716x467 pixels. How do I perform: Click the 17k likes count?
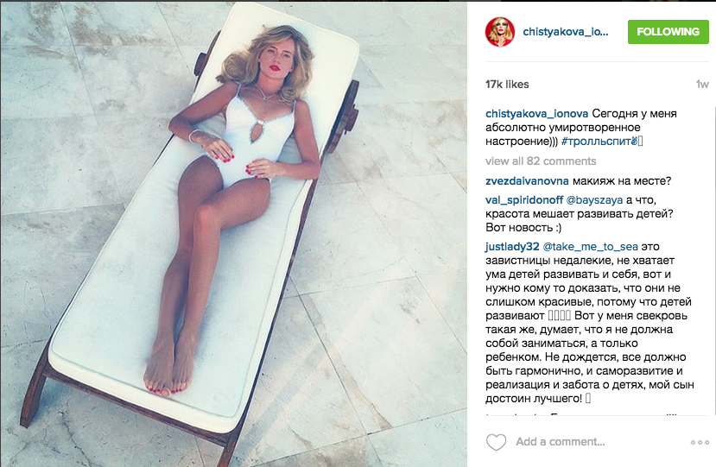pyautogui.click(x=507, y=85)
